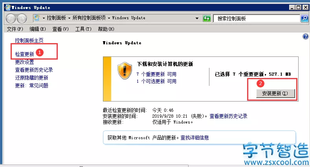310x167 pixels.
Task: Open the 工具(T) menu
Action: (x=83, y=29)
